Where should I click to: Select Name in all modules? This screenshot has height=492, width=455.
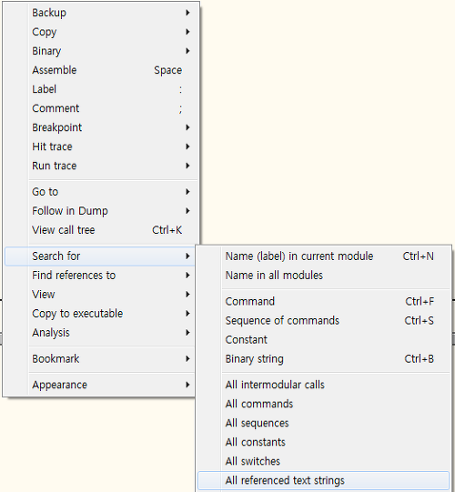point(323,276)
